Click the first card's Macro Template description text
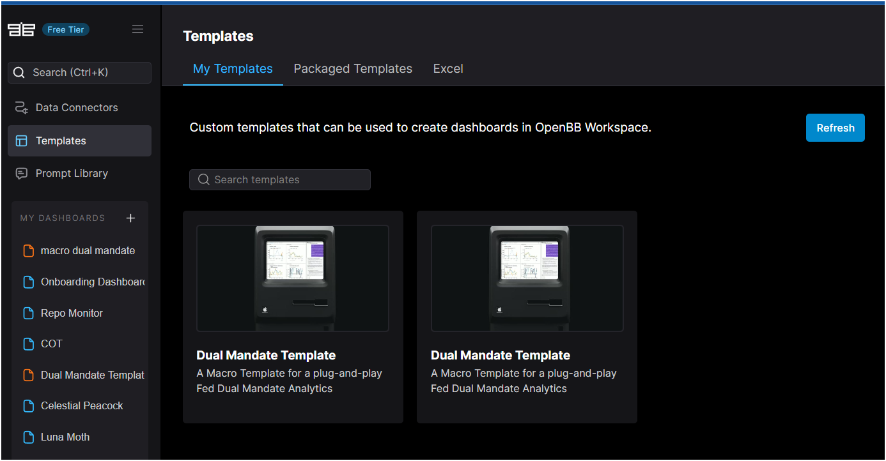This screenshot has height=461, width=886. (x=289, y=381)
